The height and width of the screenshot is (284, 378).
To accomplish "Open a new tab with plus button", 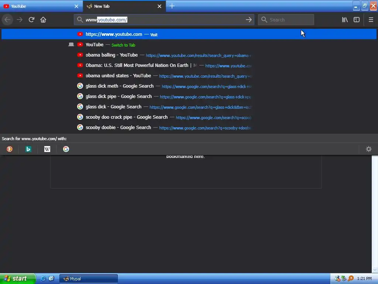I will coord(172,6).
